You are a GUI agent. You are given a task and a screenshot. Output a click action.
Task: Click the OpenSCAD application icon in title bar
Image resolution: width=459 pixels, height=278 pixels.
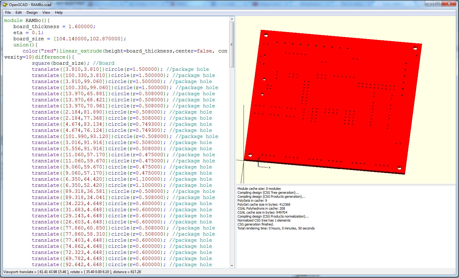5,5
